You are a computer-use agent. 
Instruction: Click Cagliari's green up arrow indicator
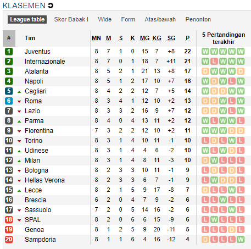19,92
